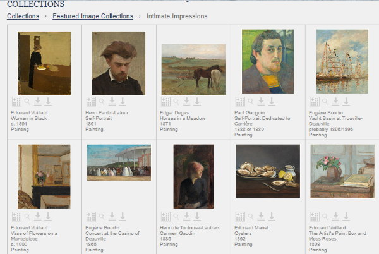Select Gauguin's Self-Portrait painting thumbnail

[x=267, y=62]
